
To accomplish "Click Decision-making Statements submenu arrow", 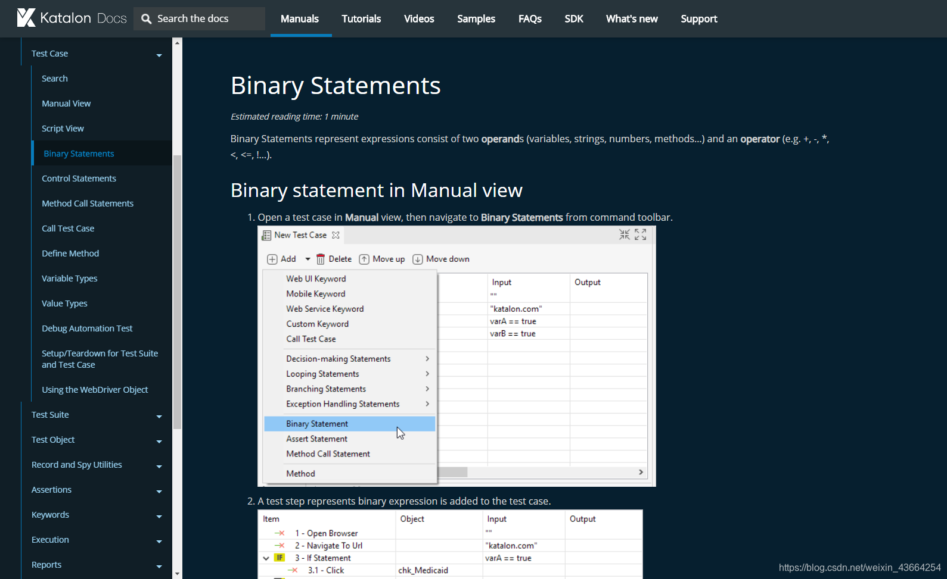I will click(x=427, y=359).
